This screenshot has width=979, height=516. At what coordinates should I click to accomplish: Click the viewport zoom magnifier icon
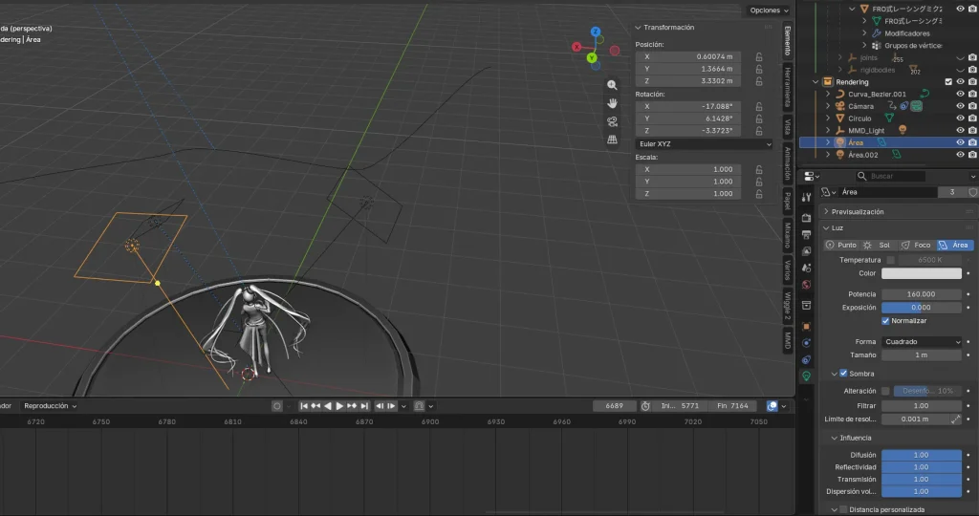pyautogui.click(x=612, y=85)
